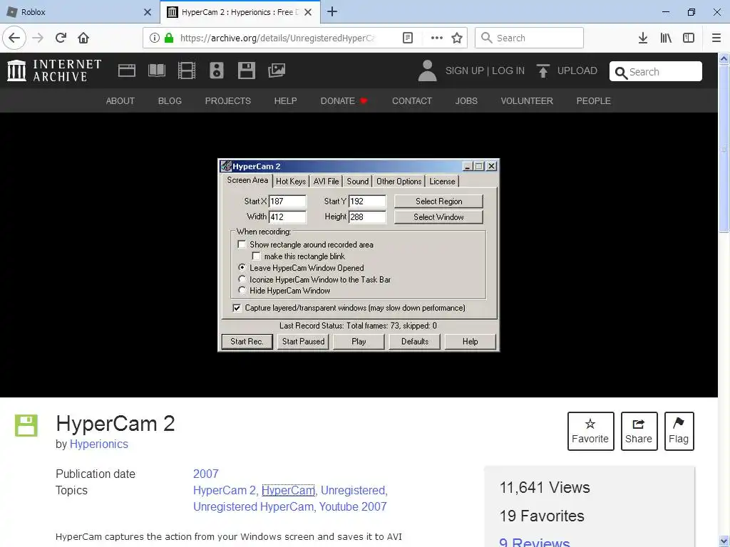Click the '19 Favorites' text
The image size is (730, 547).
tap(542, 516)
